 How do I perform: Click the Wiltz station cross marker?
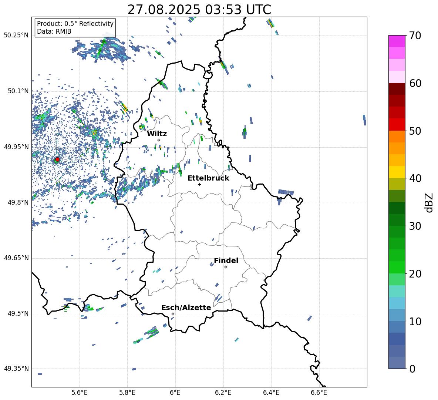(x=159, y=140)
